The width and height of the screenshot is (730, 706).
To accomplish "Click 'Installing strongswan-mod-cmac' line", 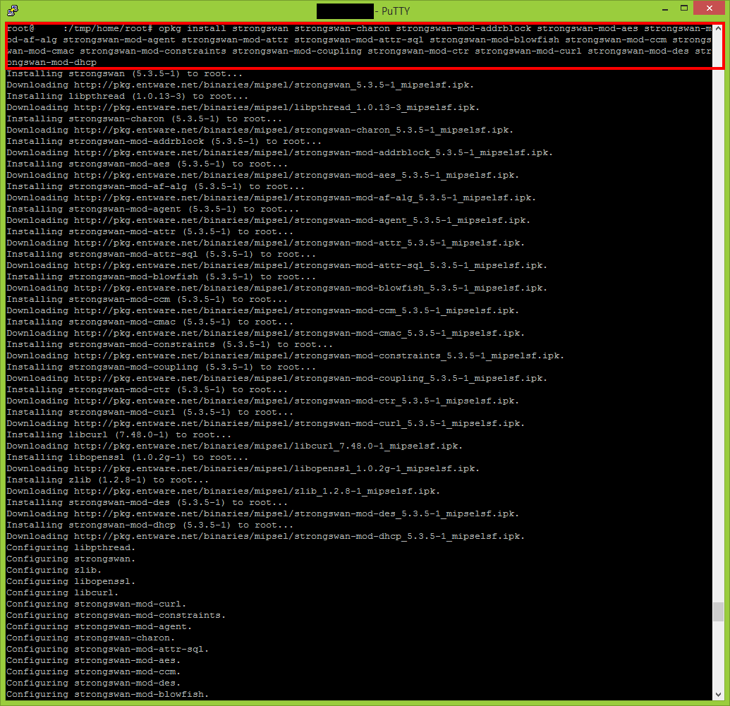I will click(150, 322).
